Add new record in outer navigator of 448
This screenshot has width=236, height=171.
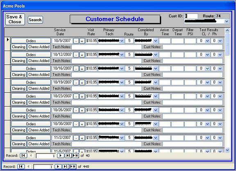(x=73, y=167)
